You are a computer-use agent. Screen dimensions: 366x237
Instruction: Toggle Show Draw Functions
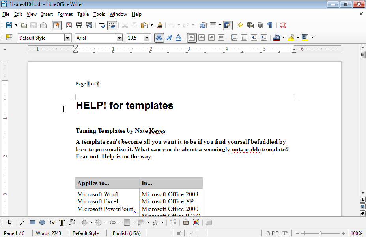(x=228, y=25)
